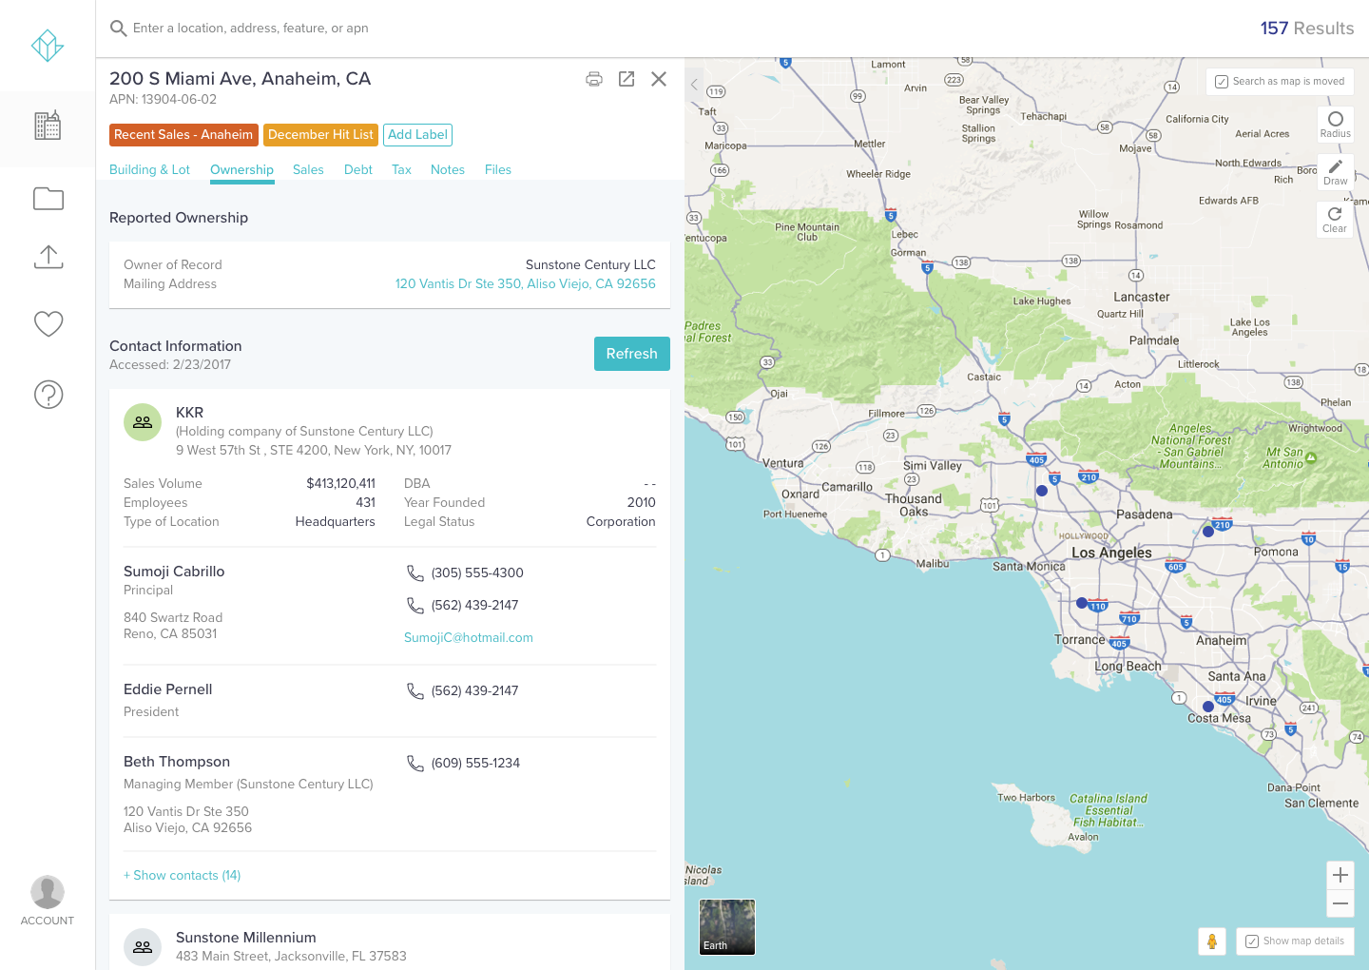Click Sunstone Century LLC owner name
This screenshot has width=1369, height=970.
click(x=590, y=264)
